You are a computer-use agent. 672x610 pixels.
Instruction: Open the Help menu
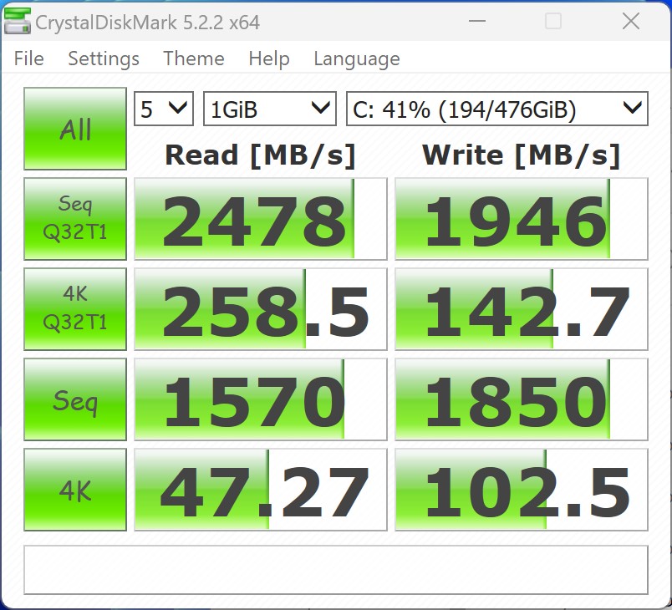pos(269,58)
